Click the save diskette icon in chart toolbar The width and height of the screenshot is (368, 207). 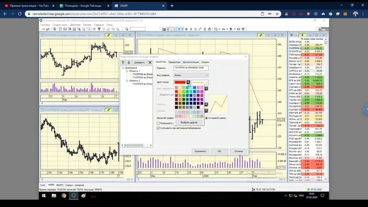pyautogui.click(x=164, y=29)
